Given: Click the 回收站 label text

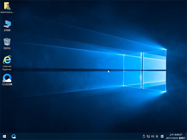Looking at the screenshot, I should (7, 48).
